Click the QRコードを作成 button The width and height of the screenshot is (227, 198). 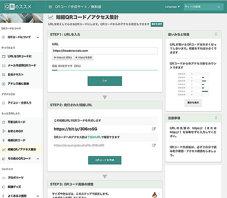point(105,160)
